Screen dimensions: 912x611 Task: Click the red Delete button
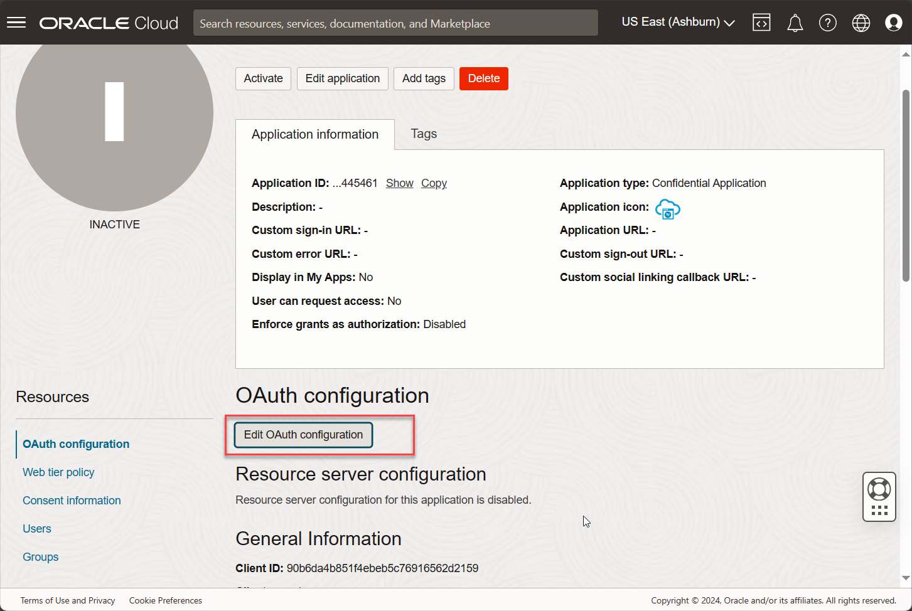coord(483,78)
